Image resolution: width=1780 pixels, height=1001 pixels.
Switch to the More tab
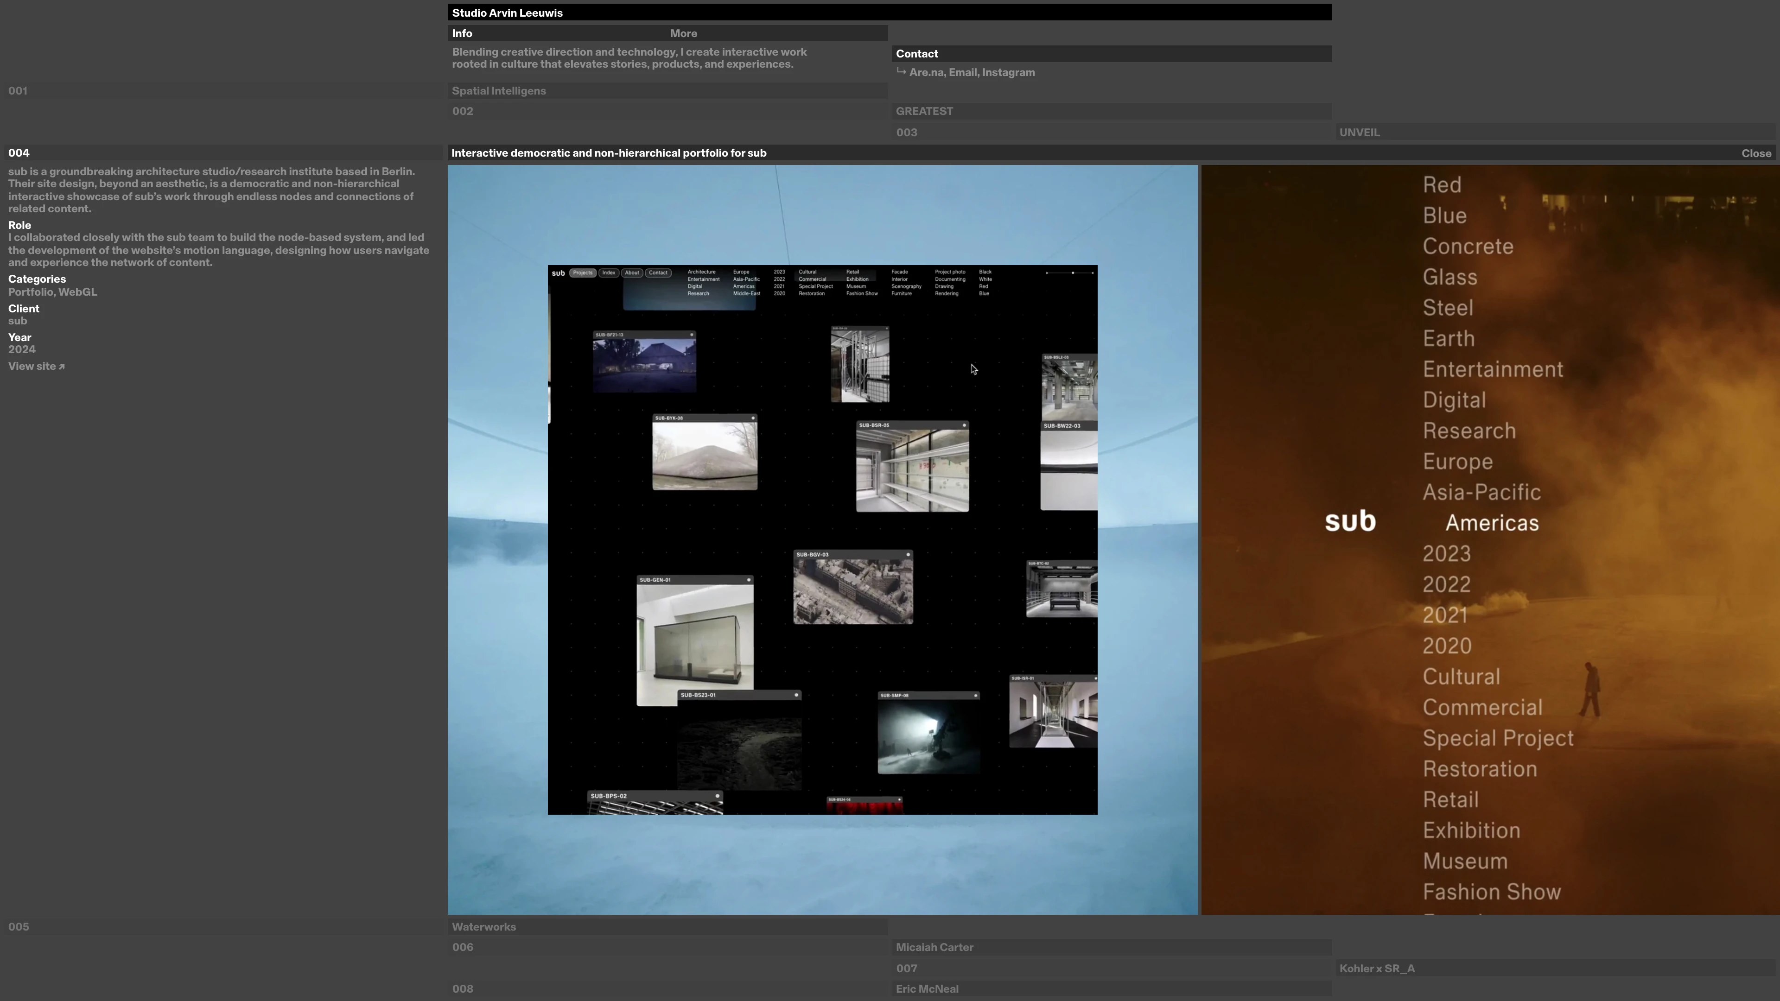tap(683, 33)
